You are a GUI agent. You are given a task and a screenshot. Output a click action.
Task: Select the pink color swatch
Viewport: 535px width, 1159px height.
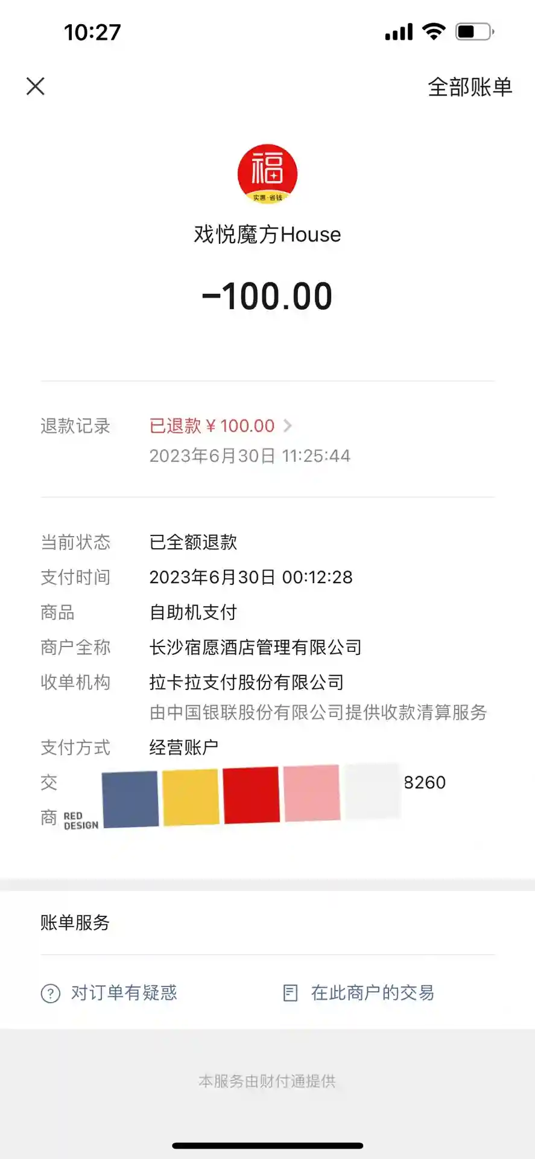(312, 793)
